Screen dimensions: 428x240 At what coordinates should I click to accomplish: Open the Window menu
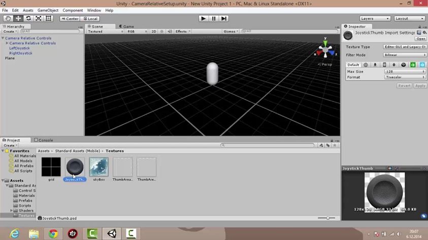94,10
